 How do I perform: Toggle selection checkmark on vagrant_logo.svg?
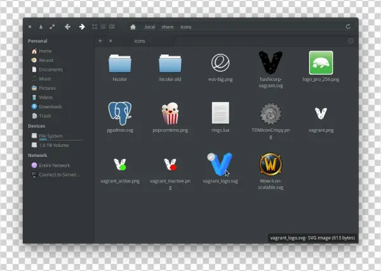[x=211, y=156]
